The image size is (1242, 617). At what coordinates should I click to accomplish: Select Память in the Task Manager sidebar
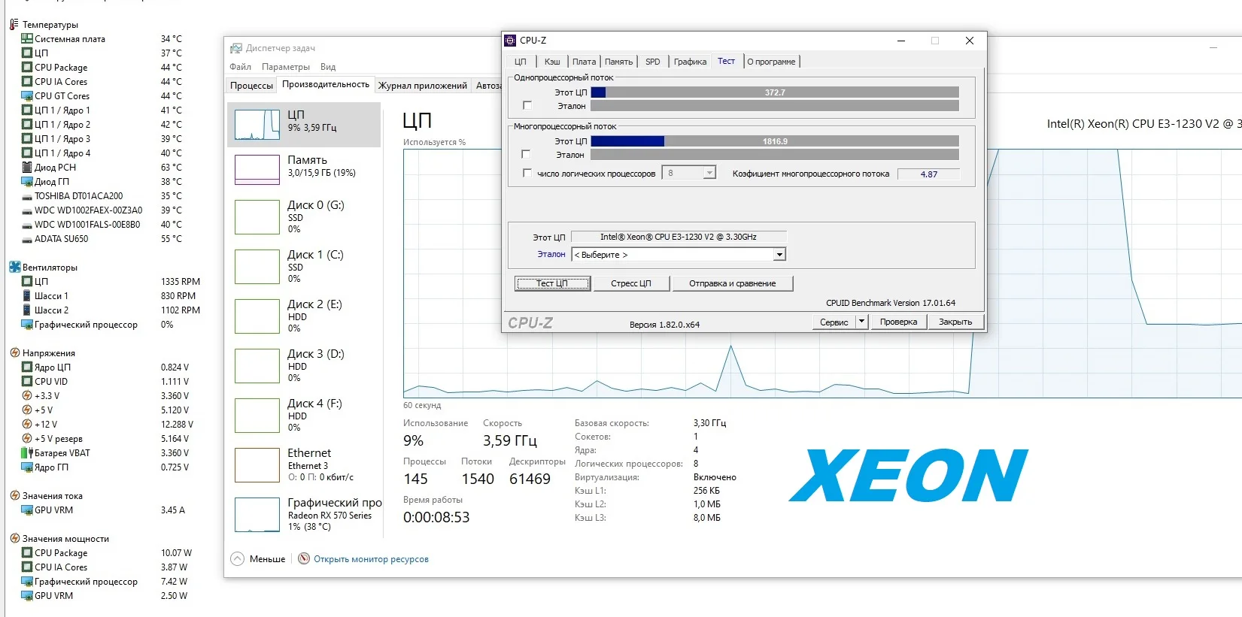pyautogui.click(x=304, y=170)
